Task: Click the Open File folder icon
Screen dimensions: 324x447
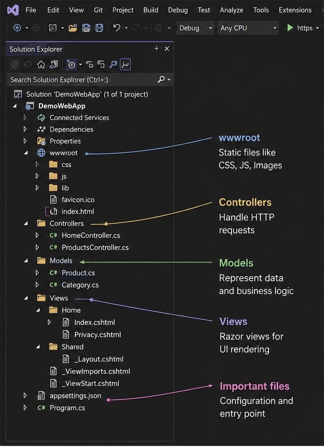Action: (73, 28)
